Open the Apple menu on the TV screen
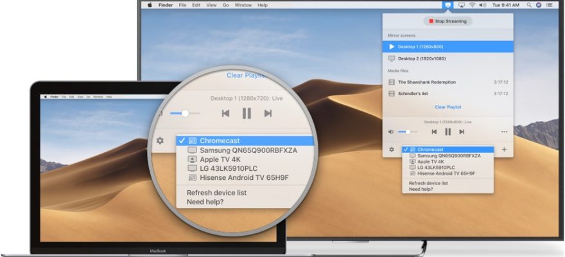Image resolution: width=565 pixels, height=257 pixels. (150, 5)
